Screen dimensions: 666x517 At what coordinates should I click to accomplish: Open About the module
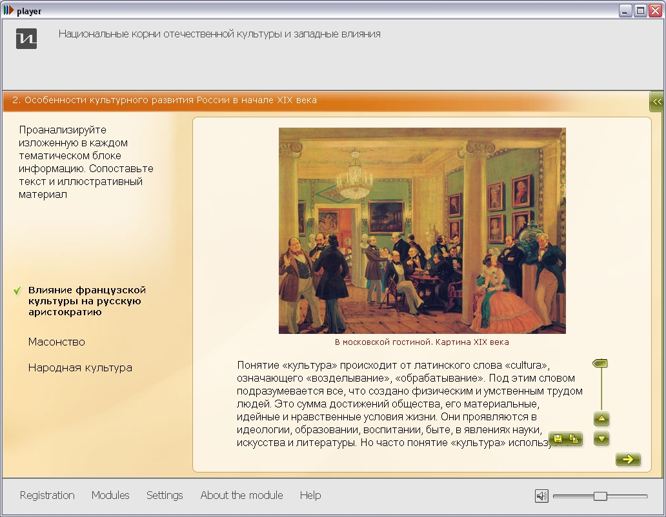(241, 495)
